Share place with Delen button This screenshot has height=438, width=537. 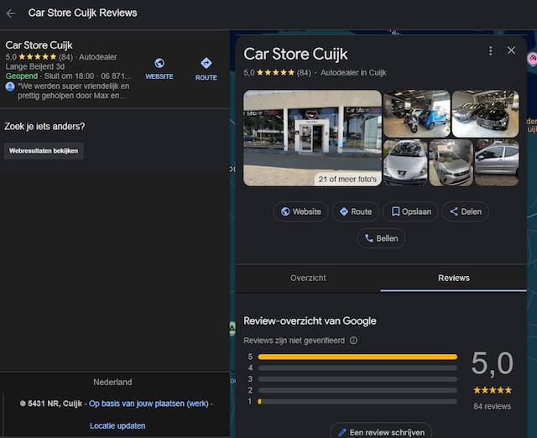click(465, 211)
